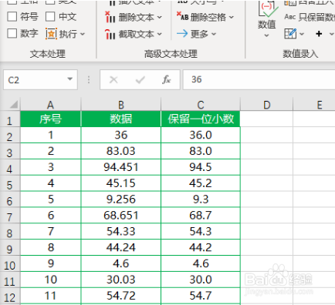The image size is (335, 305).
Task: Click cell containing 45.2
Action: (x=201, y=183)
